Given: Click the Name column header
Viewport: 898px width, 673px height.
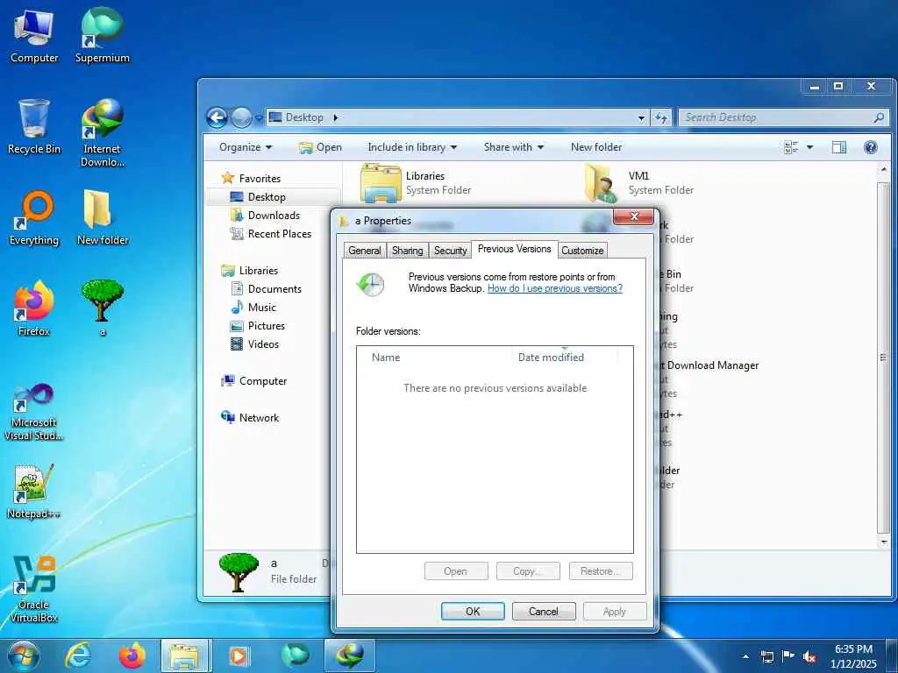Looking at the screenshot, I should [x=435, y=358].
